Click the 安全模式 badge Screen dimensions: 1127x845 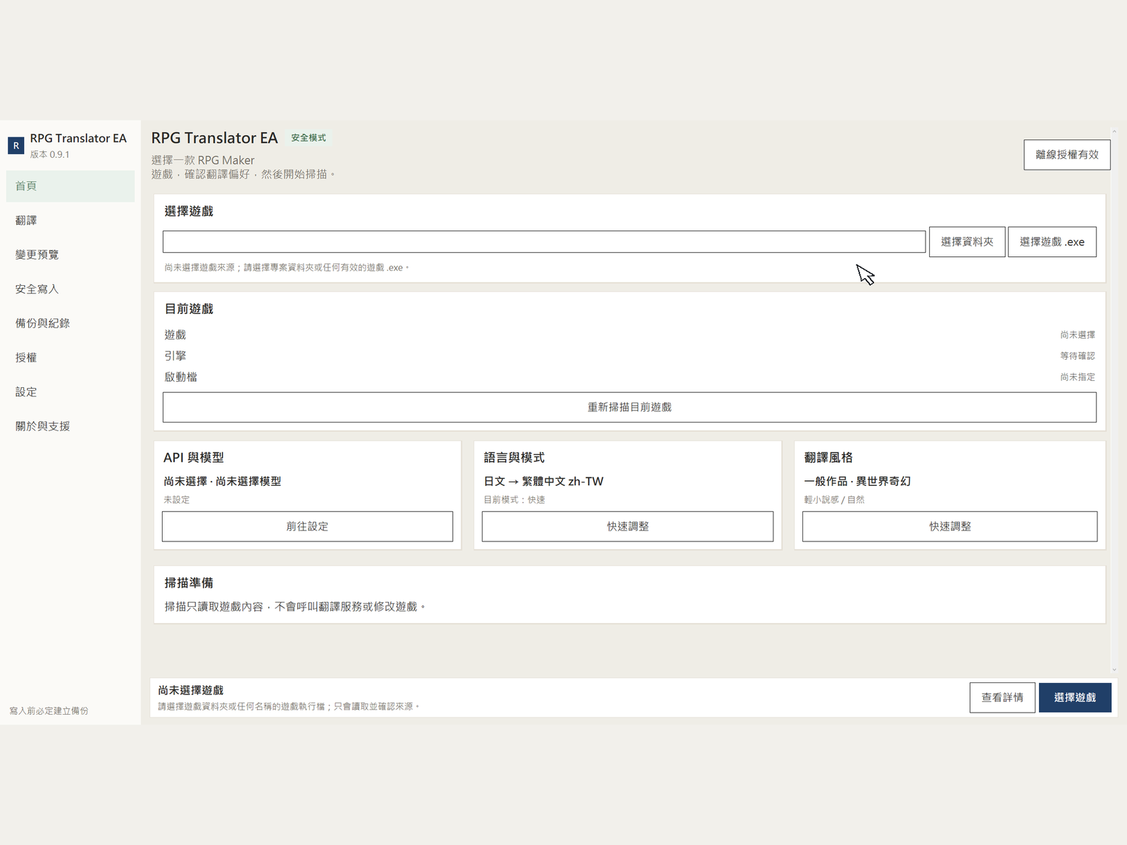(x=309, y=138)
